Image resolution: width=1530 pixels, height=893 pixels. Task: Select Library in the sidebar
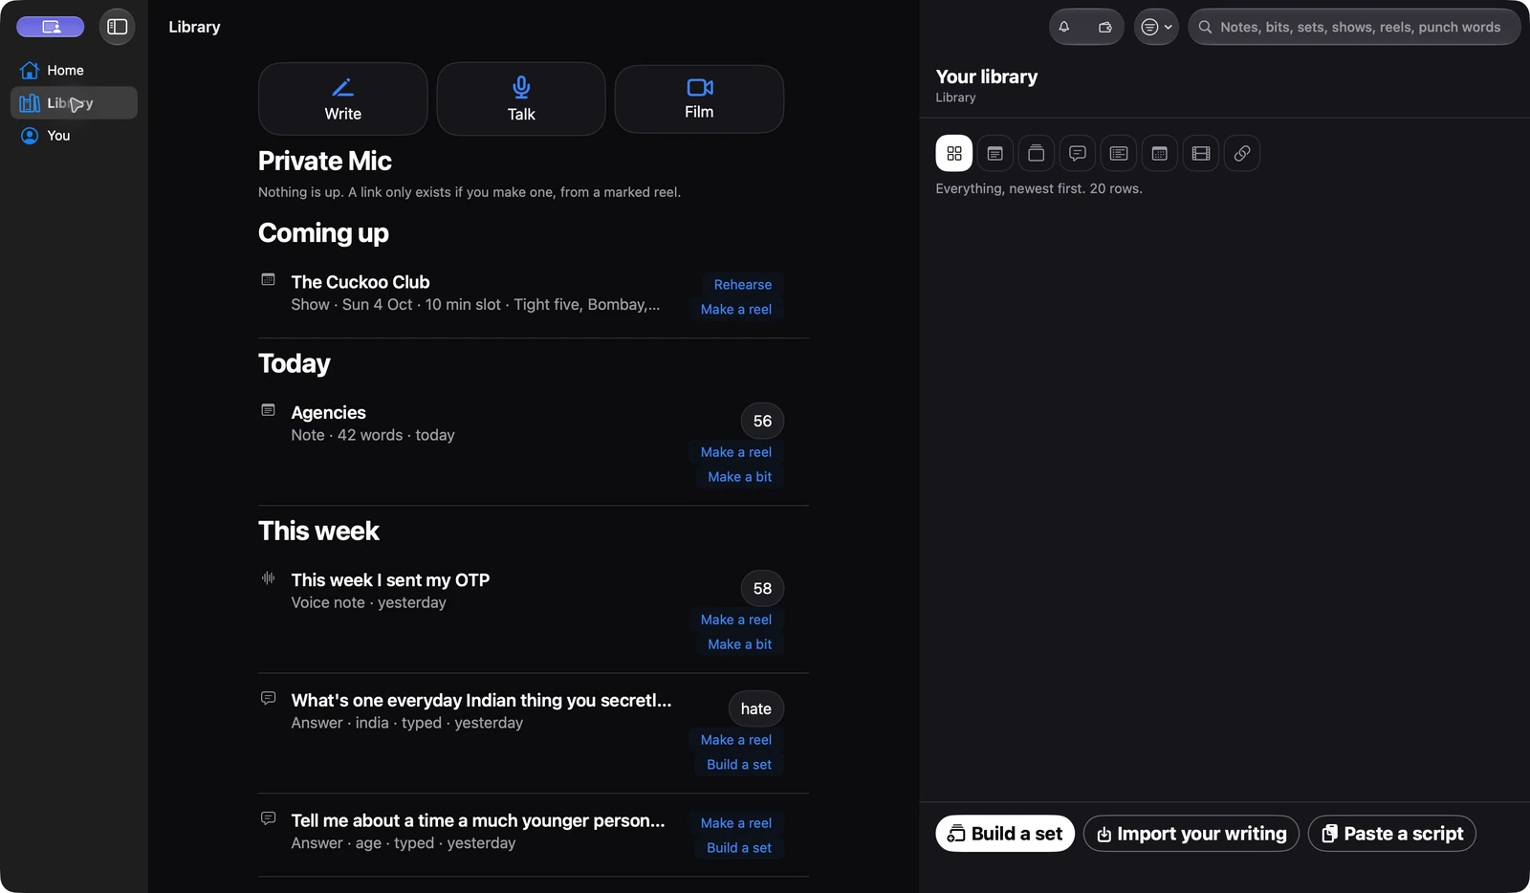pos(74,102)
